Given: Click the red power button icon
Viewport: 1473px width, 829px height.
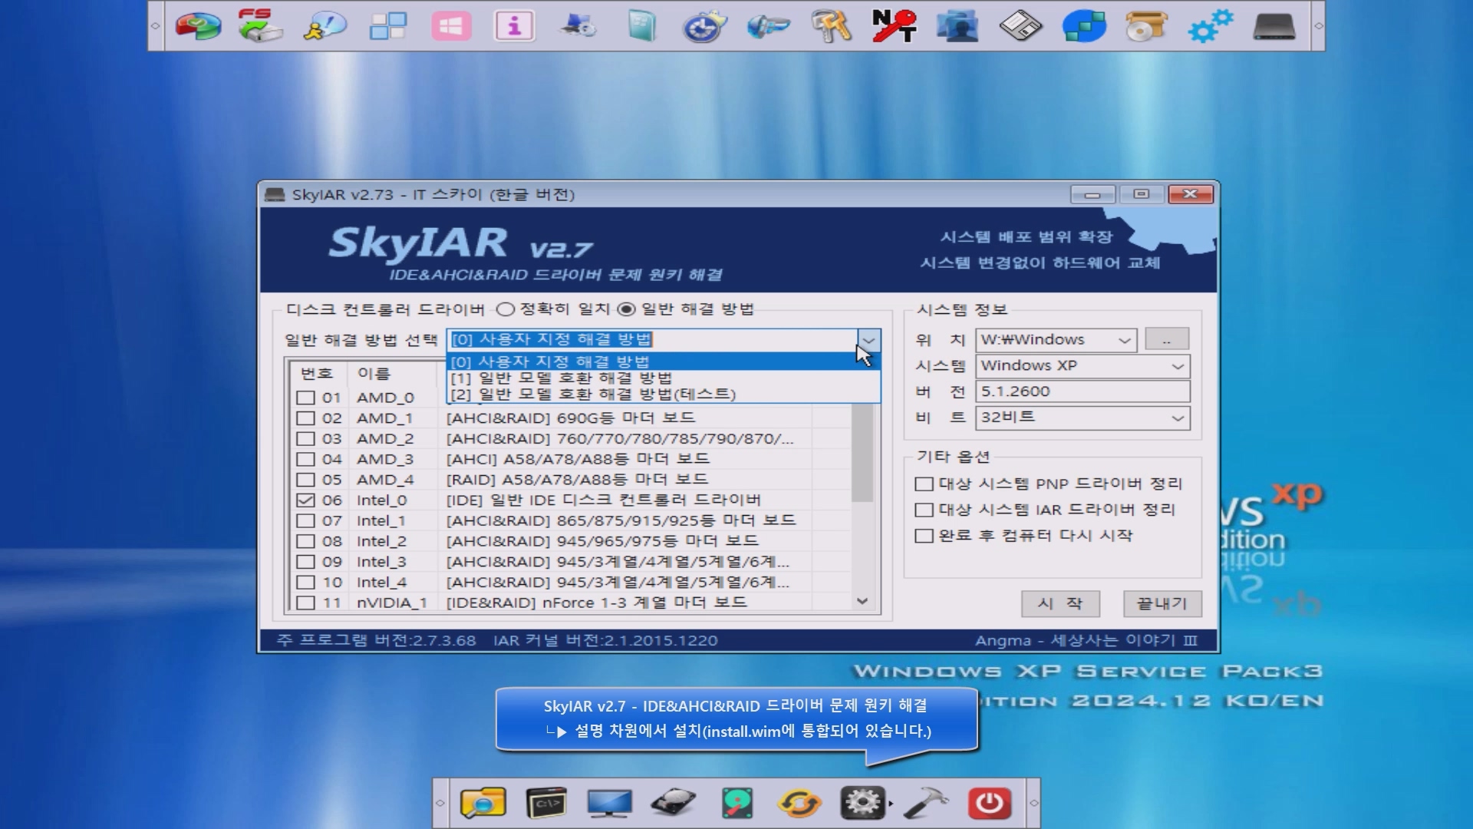Looking at the screenshot, I should (x=989, y=803).
